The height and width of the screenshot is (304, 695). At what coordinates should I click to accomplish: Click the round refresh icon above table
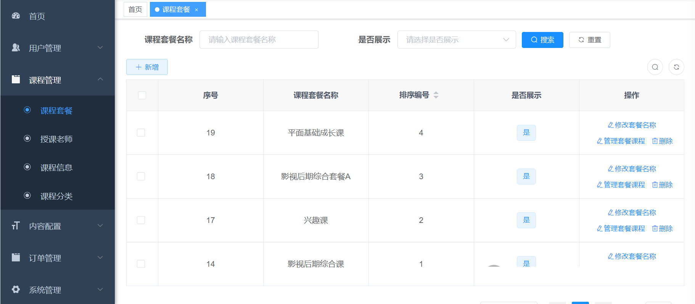(676, 67)
